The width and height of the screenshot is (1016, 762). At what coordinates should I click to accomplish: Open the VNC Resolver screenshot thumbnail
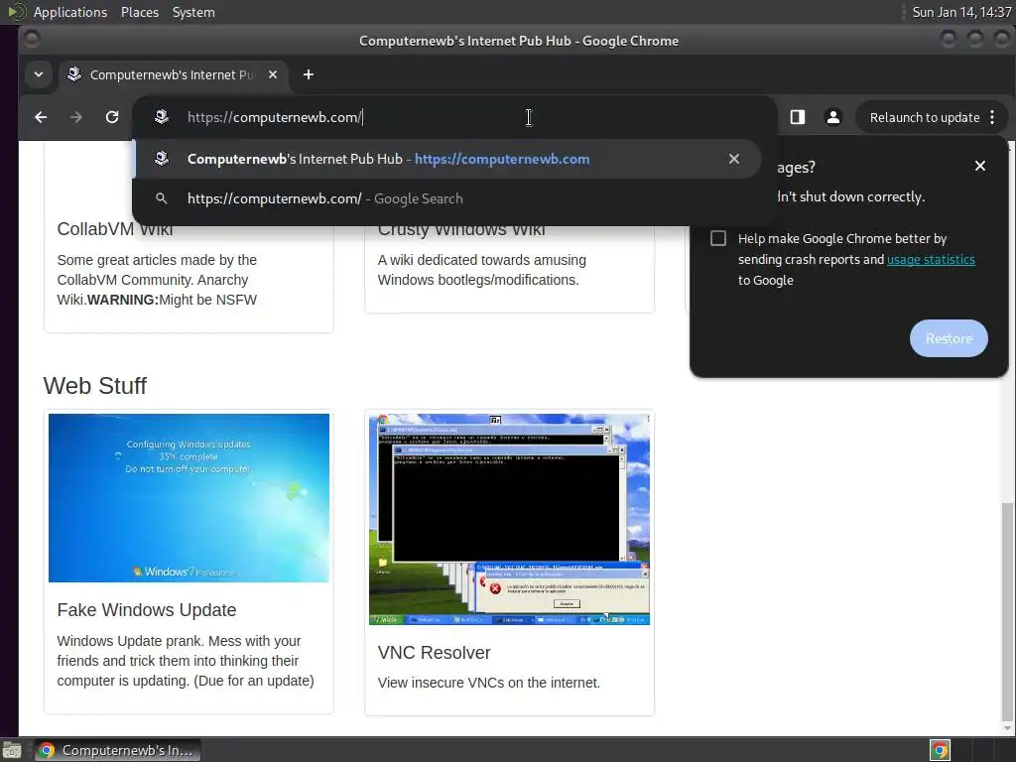(x=509, y=520)
